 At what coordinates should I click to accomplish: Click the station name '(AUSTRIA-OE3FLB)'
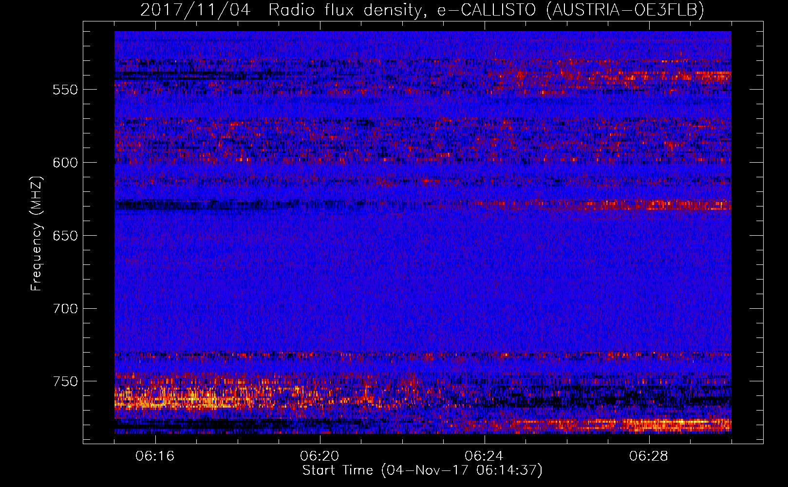point(625,10)
